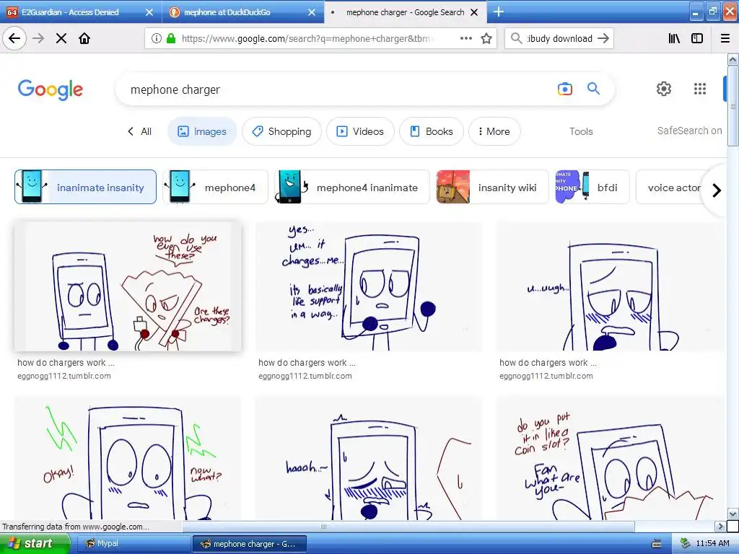Open the 'it charges me' comic thumbnail
Image resolution: width=739 pixels, height=554 pixels.
coord(369,286)
